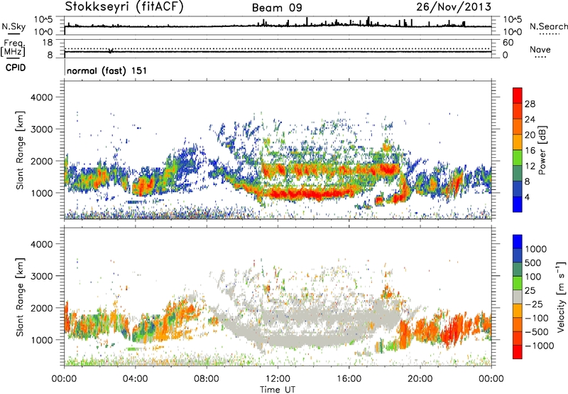Click the red bottom of the velocity colorbar
The image size is (568, 394).
[x=518, y=352]
